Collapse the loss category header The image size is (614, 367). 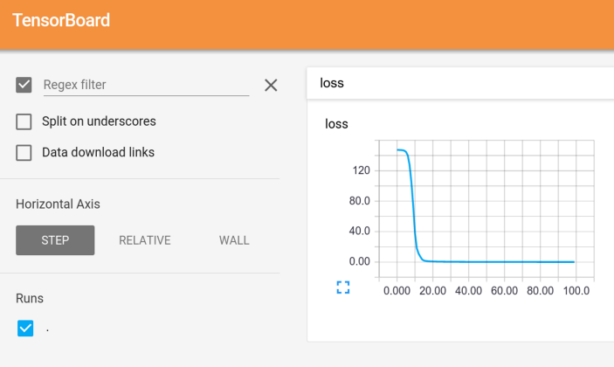pyautogui.click(x=460, y=83)
